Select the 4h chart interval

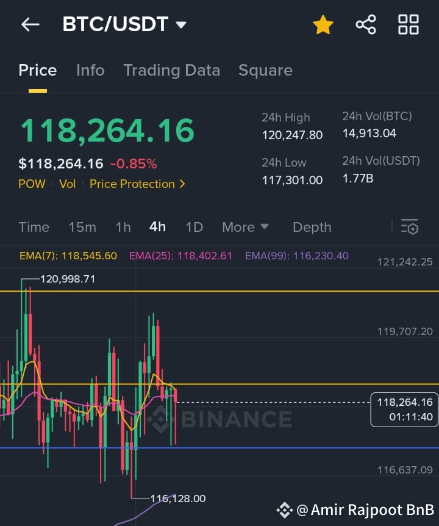(x=157, y=227)
